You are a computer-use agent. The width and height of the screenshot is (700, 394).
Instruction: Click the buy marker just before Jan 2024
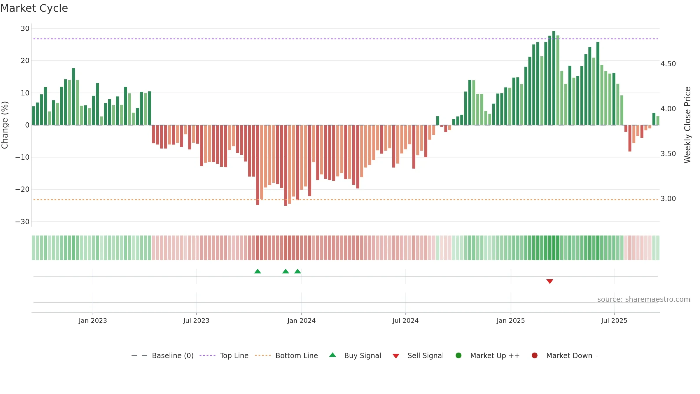click(297, 271)
